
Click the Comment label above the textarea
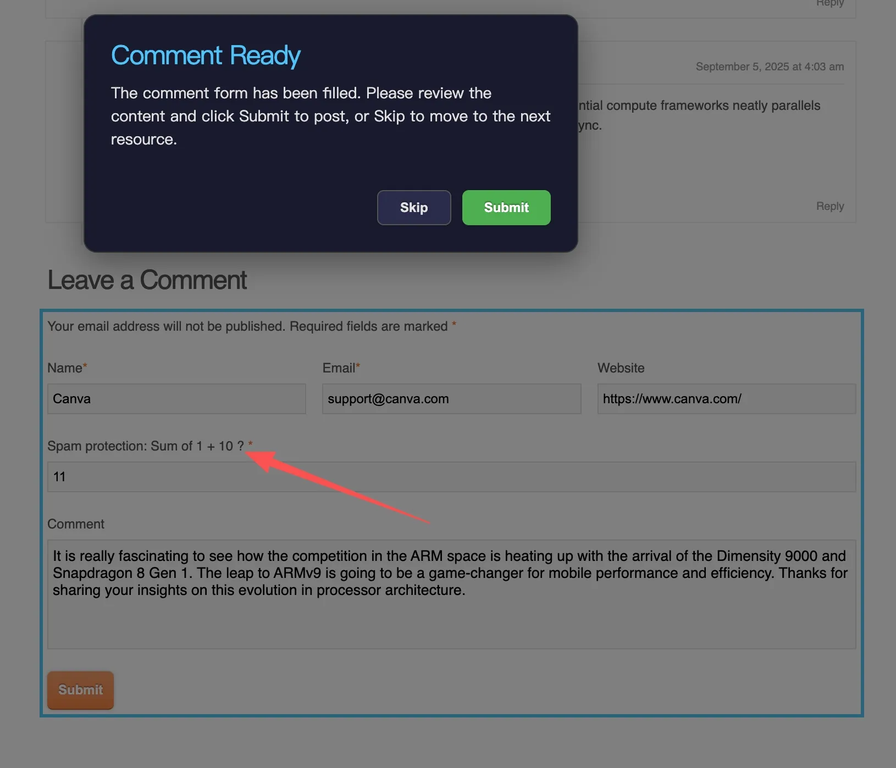tap(76, 524)
